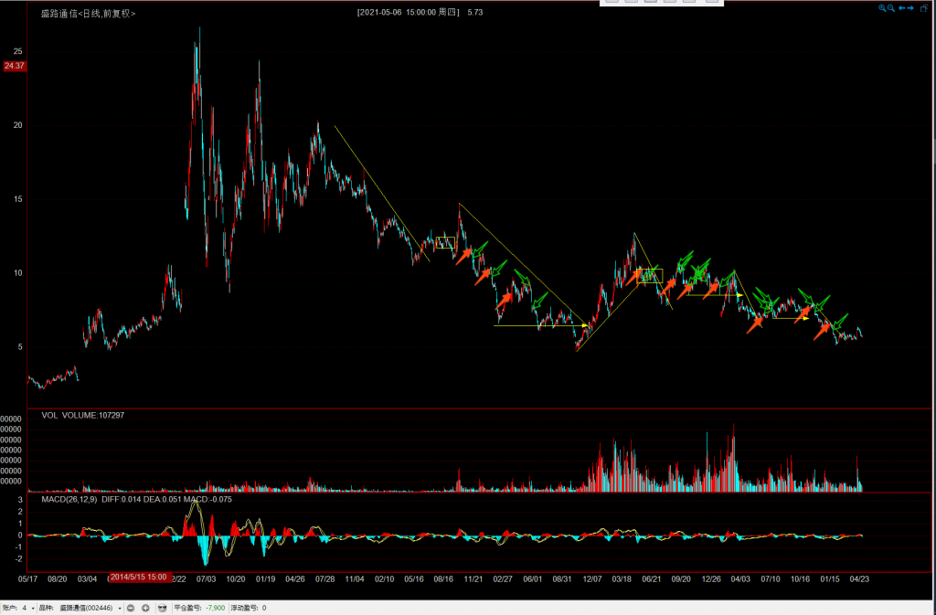Image resolution: width=936 pixels, height=615 pixels.
Task: Expand the 品种 盛路通信(002446) dropdown
Action: 120,607
